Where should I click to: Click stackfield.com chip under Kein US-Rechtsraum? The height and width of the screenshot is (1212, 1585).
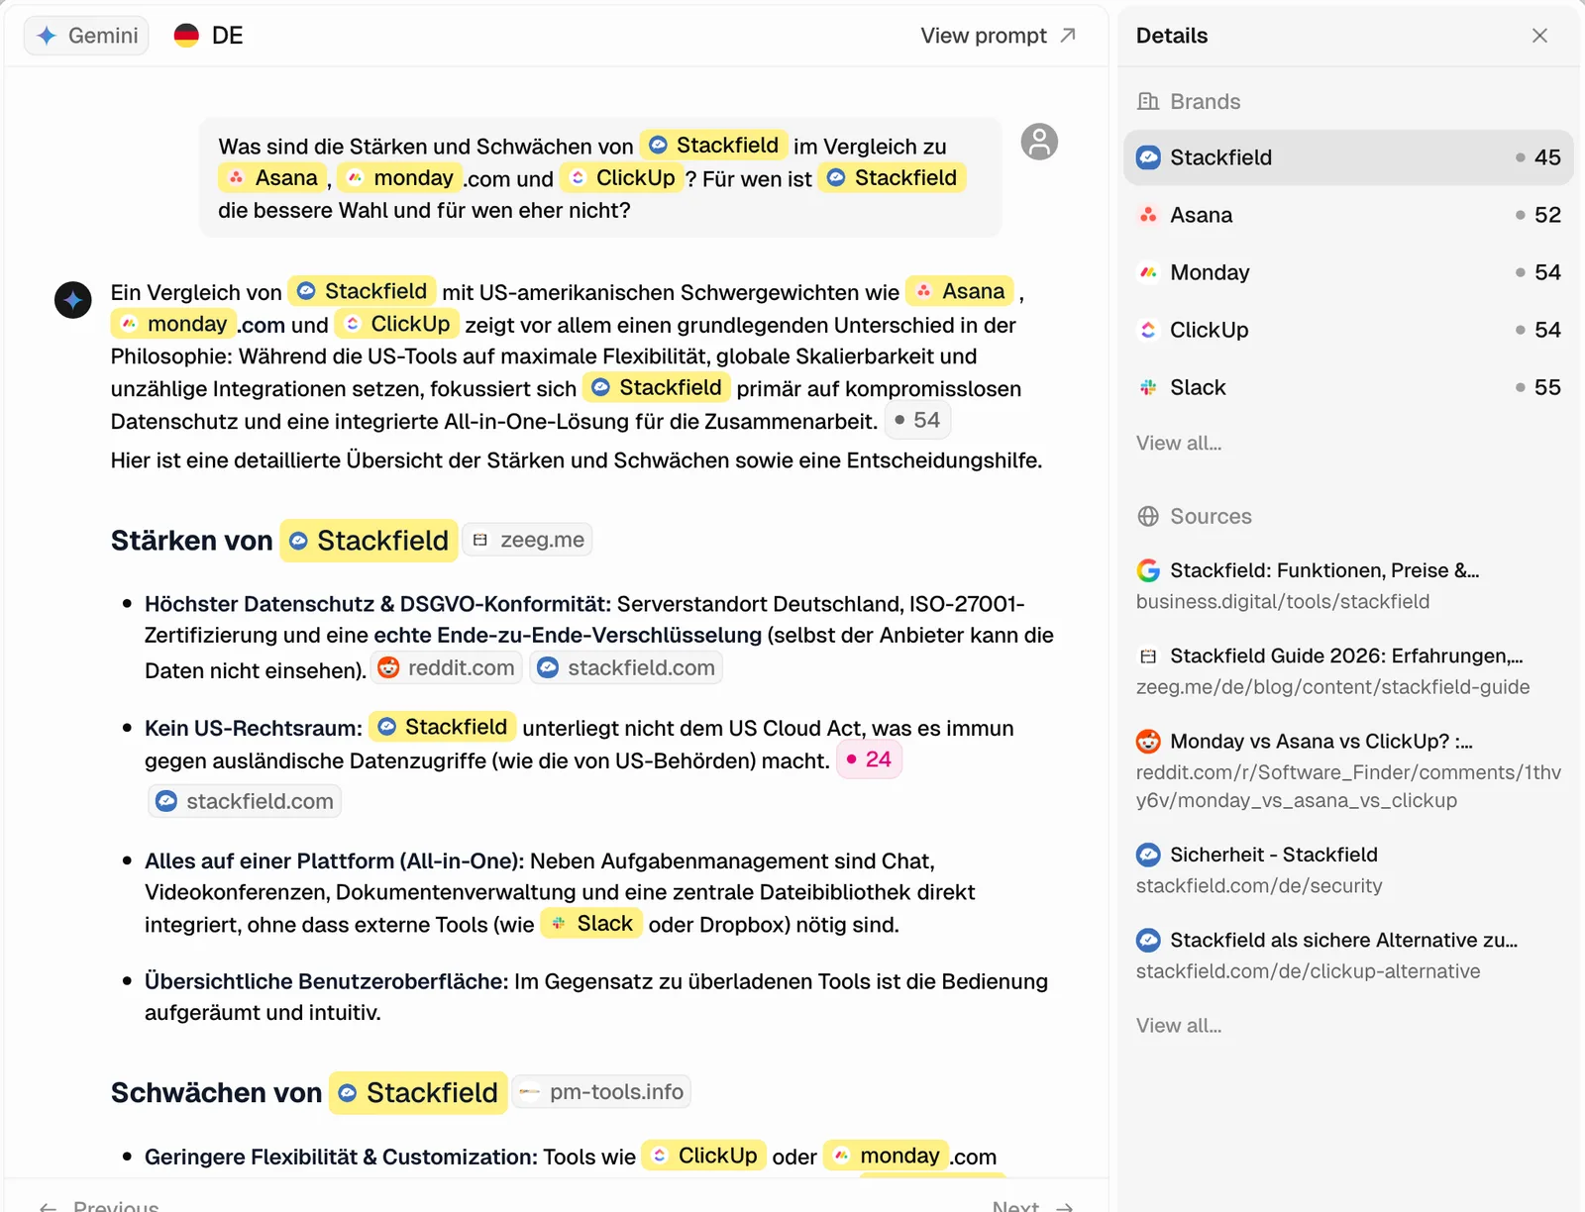tap(245, 801)
